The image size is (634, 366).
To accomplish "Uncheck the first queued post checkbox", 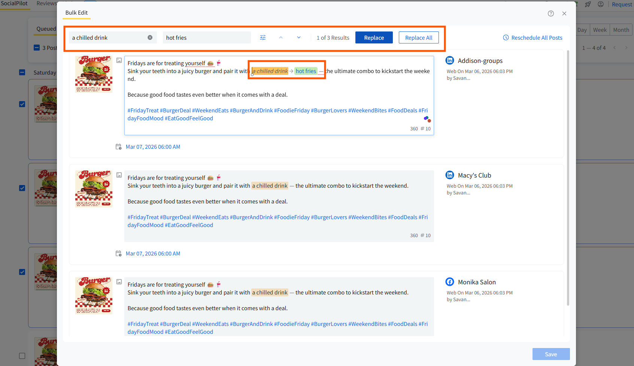I will (x=22, y=104).
